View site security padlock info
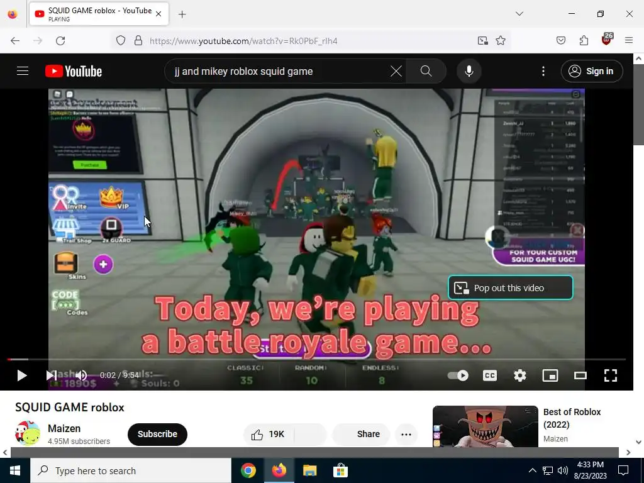Image resolution: width=644 pixels, height=483 pixels. click(x=138, y=41)
